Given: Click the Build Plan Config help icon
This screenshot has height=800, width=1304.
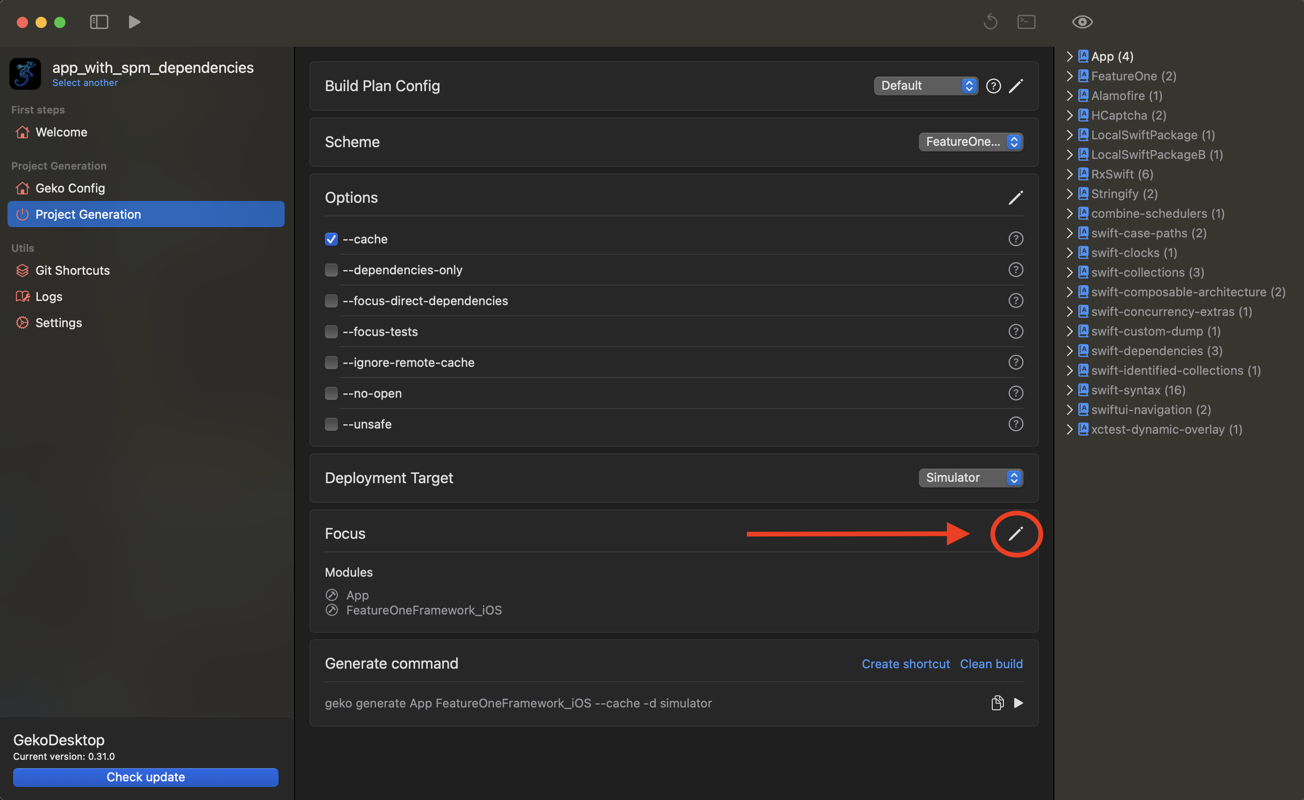Looking at the screenshot, I should (993, 86).
